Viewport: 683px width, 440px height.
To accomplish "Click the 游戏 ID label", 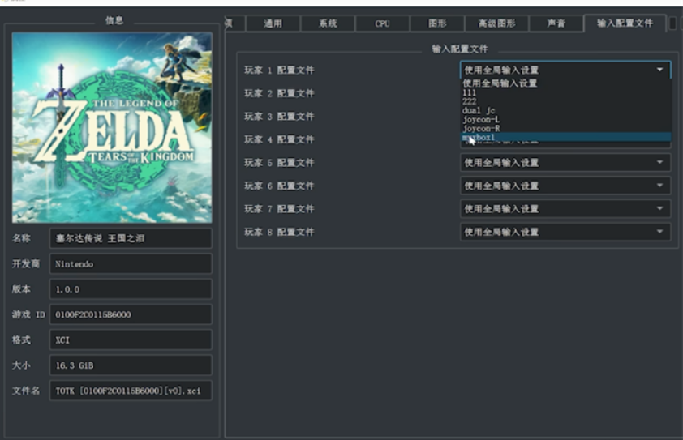I will [28, 314].
